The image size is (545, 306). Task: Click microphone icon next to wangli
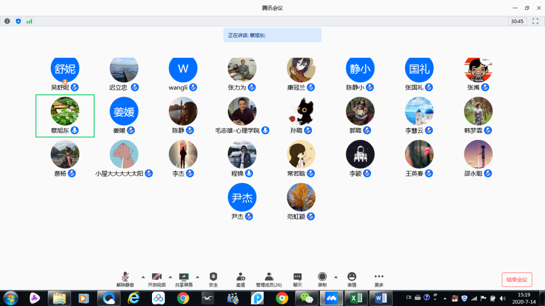(193, 87)
